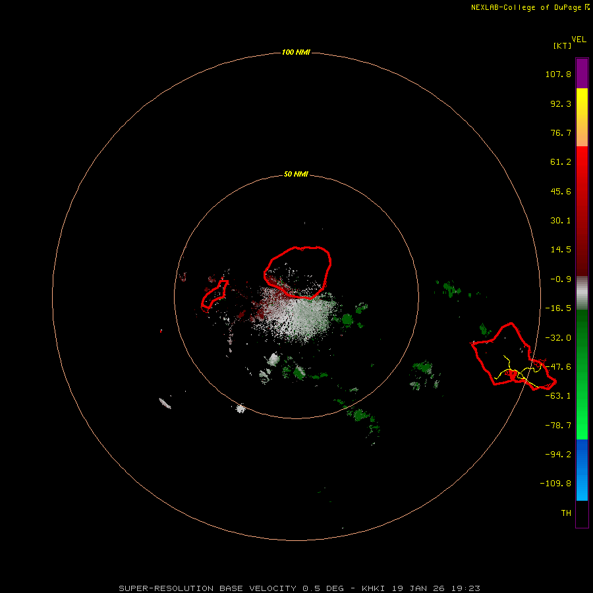Image resolution: width=593 pixels, height=593 pixels.
Task: Select the -94.2 legend value
Action: coord(558,454)
